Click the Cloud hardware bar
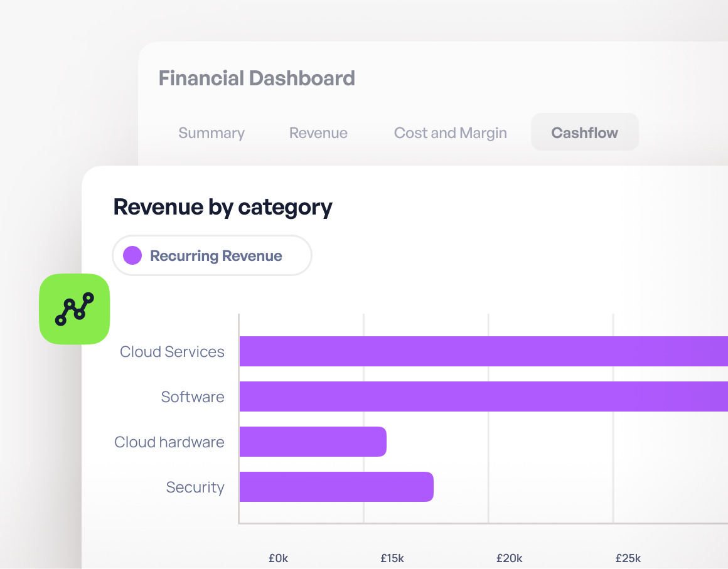Screen dimensions: 728x569 click(313, 442)
